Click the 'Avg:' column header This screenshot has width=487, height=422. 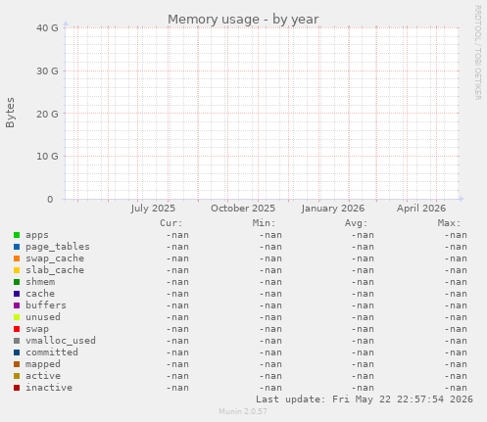356,223
